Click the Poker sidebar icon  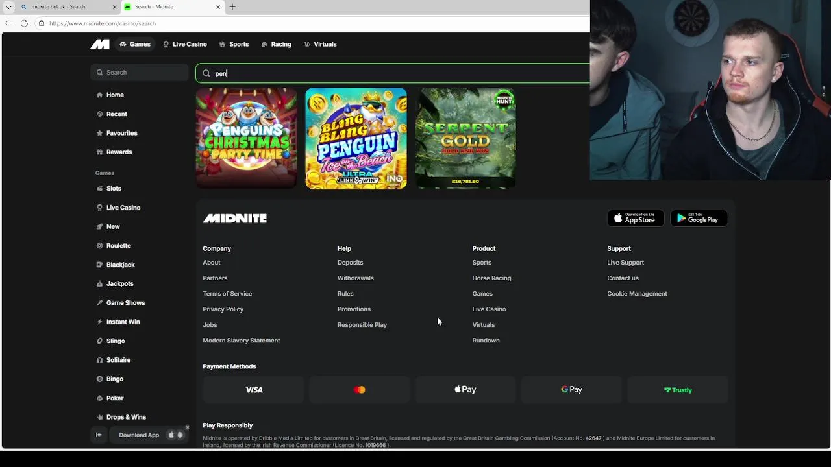99,398
